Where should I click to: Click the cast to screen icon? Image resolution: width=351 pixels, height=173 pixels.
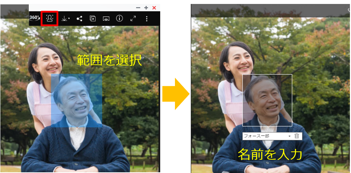[106, 18]
